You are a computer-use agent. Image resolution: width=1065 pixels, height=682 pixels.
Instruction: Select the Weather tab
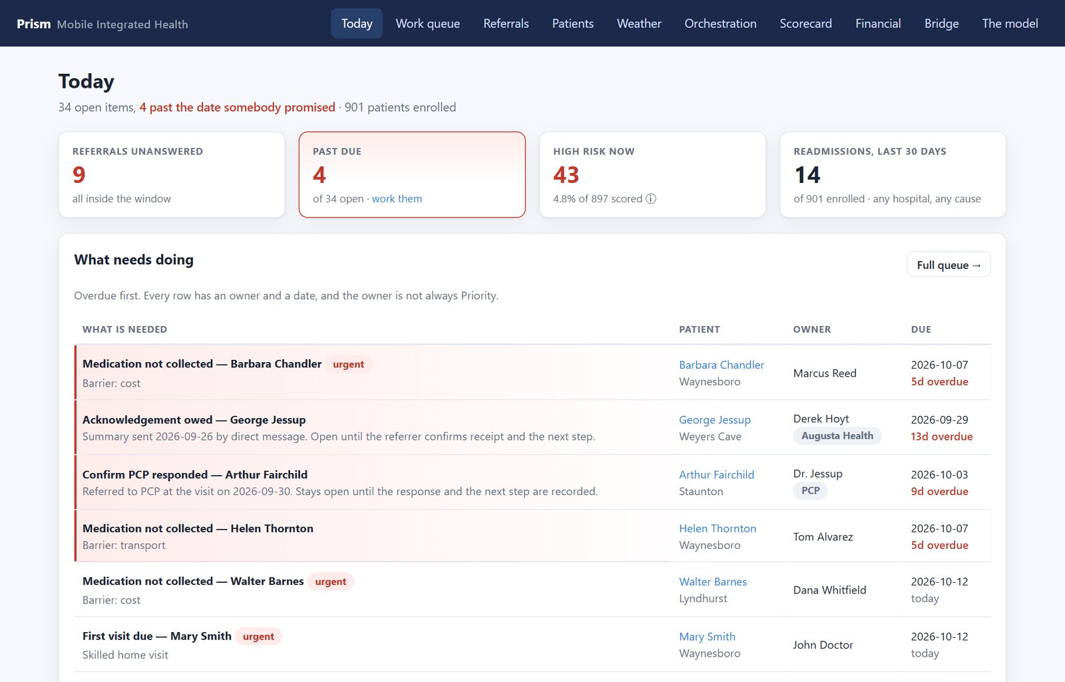pyautogui.click(x=639, y=23)
